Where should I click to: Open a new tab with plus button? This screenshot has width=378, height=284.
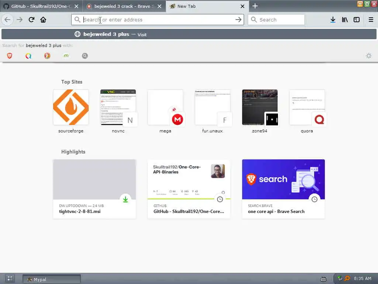coord(255,6)
